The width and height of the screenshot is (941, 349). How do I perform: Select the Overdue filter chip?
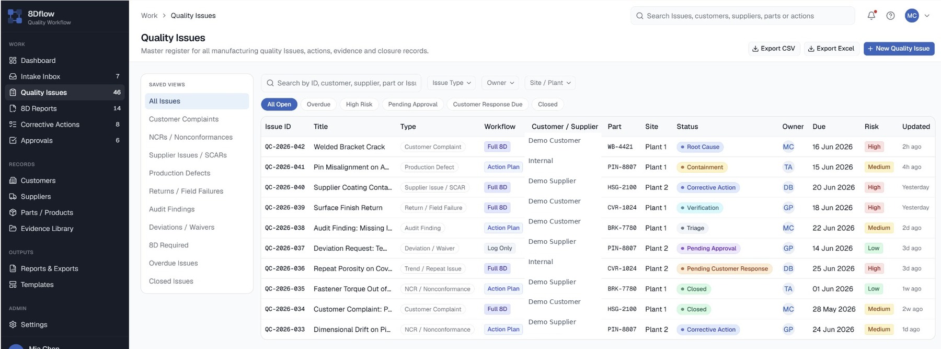click(318, 104)
